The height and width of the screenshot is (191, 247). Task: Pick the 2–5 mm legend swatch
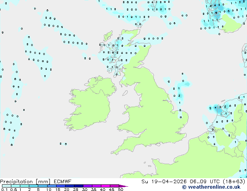34,186
